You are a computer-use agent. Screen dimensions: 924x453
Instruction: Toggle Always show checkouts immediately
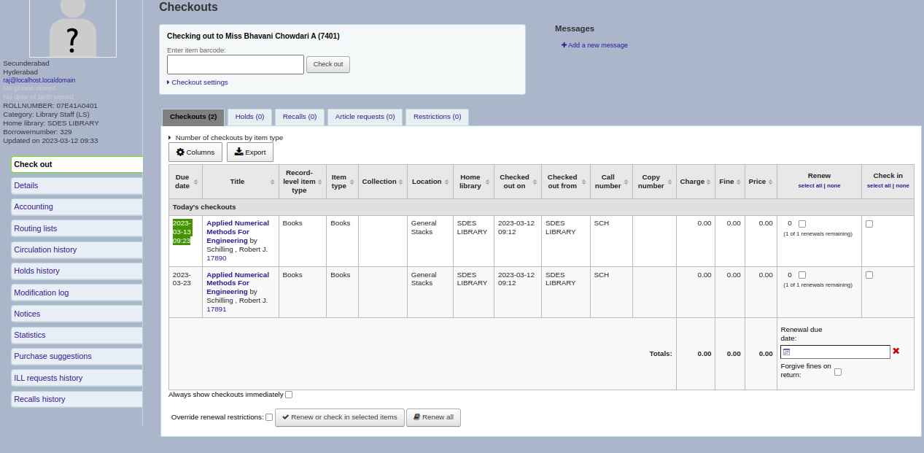[289, 395]
